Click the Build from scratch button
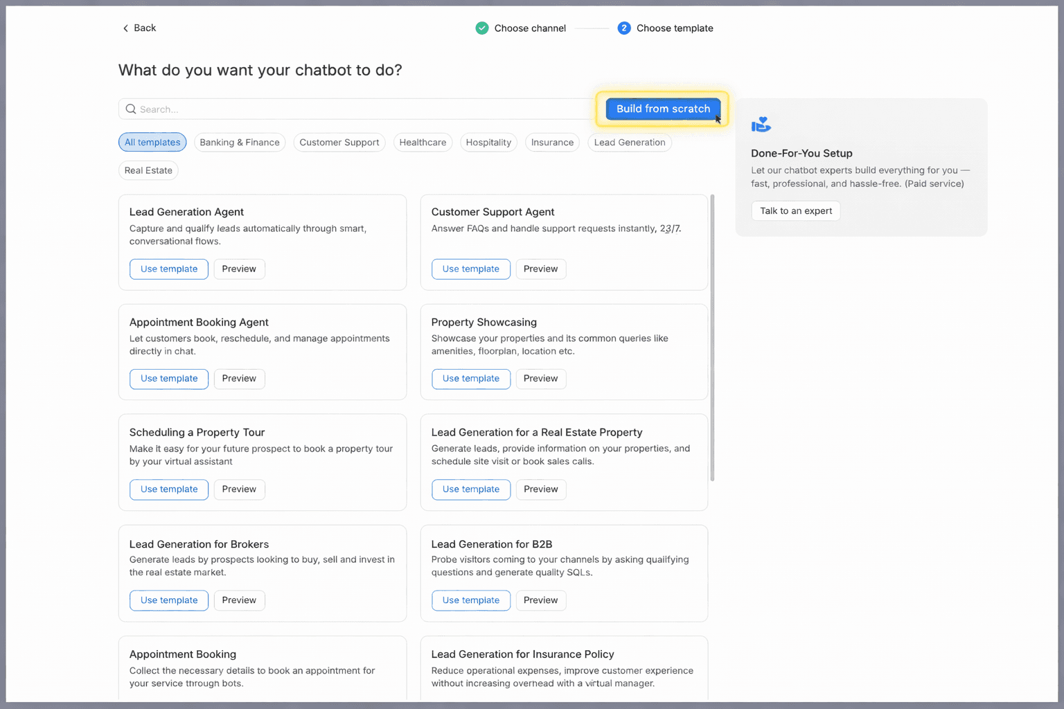1064x709 pixels. pyautogui.click(x=663, y=109)
